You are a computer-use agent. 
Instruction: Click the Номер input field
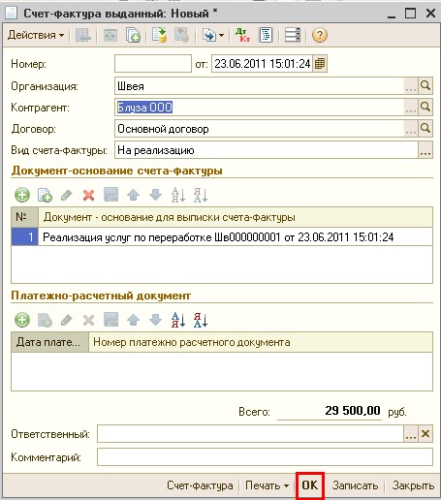[x=153, y=64]
